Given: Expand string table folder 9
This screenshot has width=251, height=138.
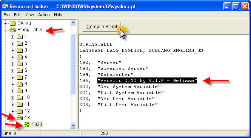Looking at the screenshot, I should coord(12,91).
